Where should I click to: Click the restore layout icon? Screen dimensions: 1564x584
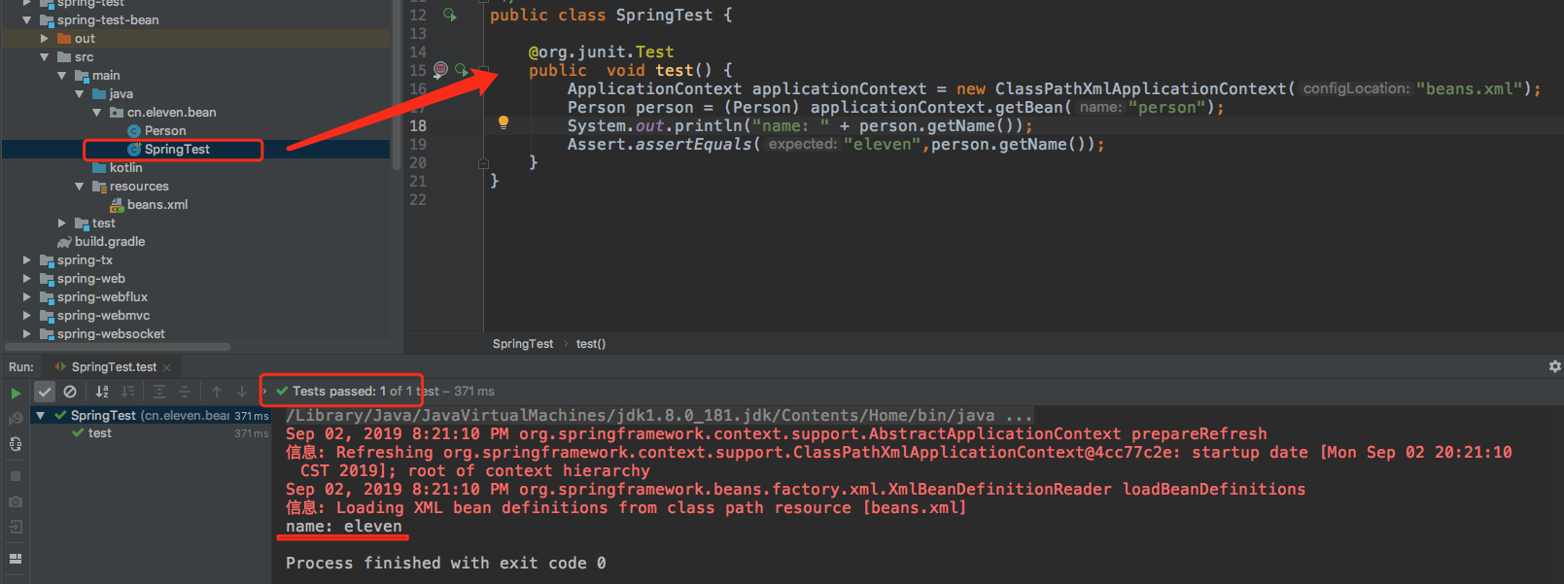tap(16, 559)
